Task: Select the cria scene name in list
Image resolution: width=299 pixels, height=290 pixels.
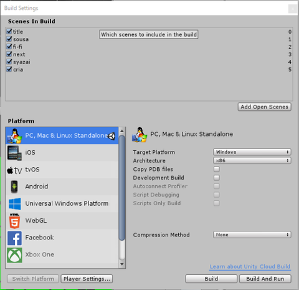Action: (18, 69)
